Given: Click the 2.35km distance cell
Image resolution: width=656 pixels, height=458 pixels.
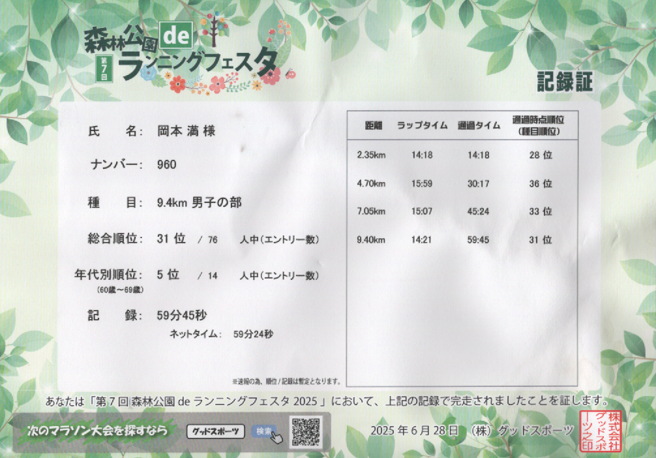Looking at the screenshot, I should (x=371, y=155).
